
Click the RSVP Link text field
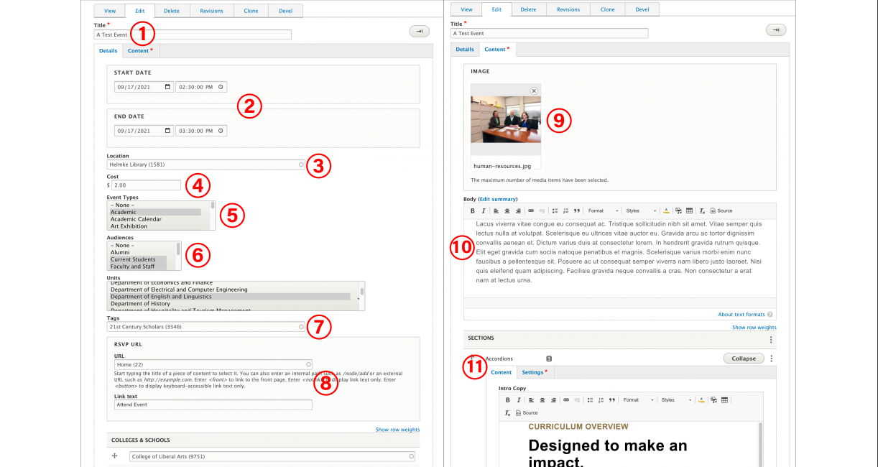click(213, 404)
